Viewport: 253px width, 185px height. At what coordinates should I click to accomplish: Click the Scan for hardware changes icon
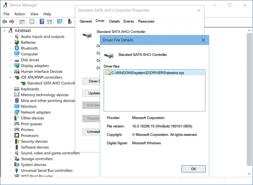[x=59, y=21]
